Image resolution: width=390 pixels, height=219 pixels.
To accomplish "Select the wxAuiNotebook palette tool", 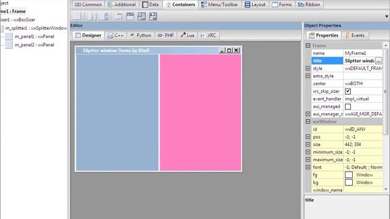I will point(130,16).
